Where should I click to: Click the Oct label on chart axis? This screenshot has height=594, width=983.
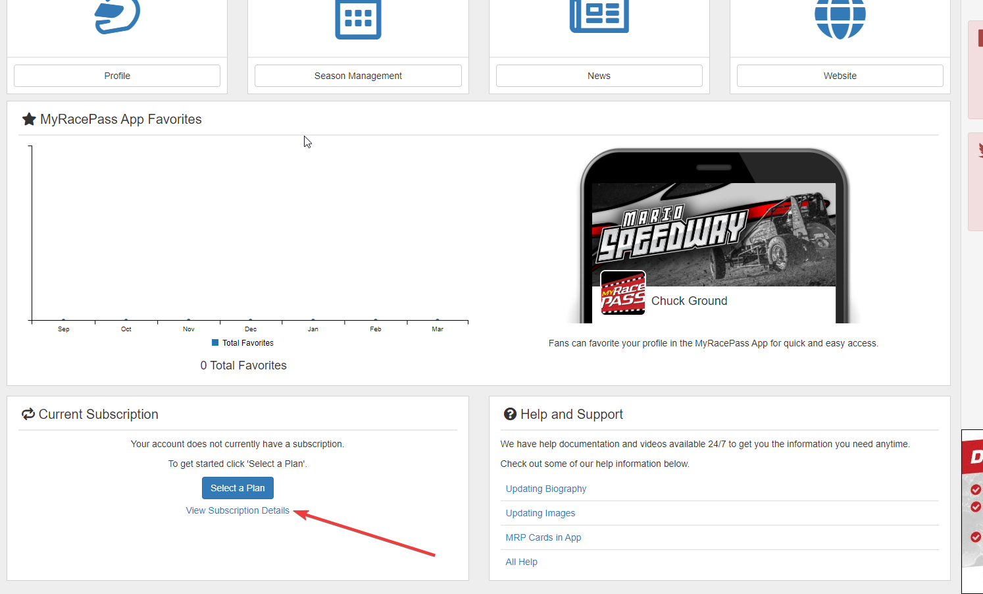pyautogui.click(x=126, y=329)
